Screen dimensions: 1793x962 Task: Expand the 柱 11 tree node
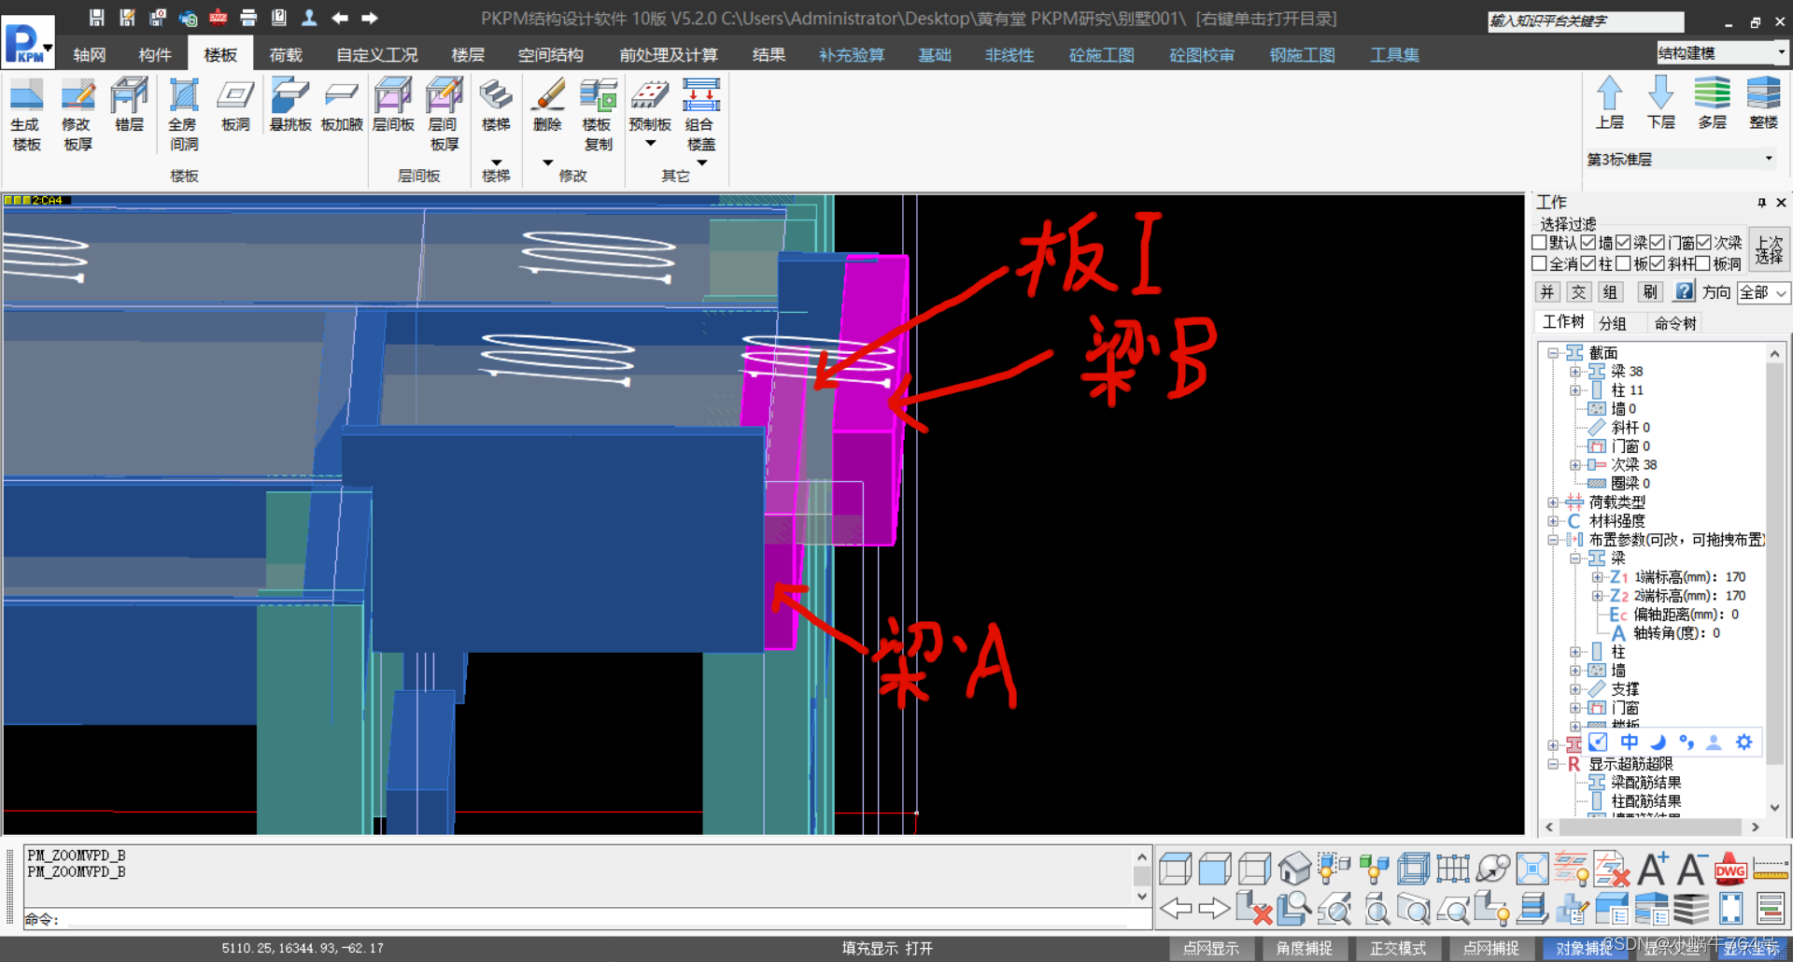(1575, 390)
